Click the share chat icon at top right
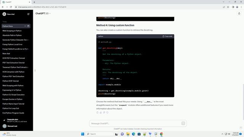Screen dimensions: 244x137 coord(239,14)
